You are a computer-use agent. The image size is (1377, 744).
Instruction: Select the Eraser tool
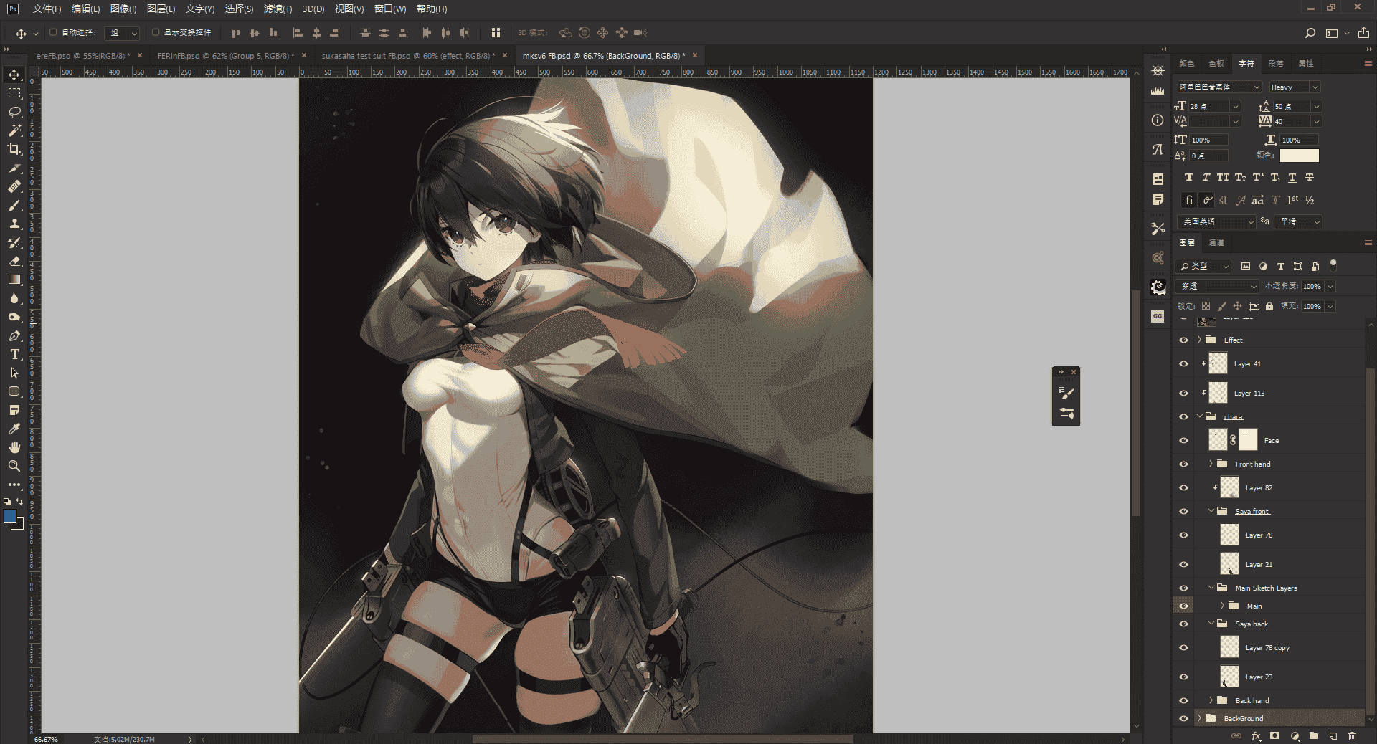14,262
